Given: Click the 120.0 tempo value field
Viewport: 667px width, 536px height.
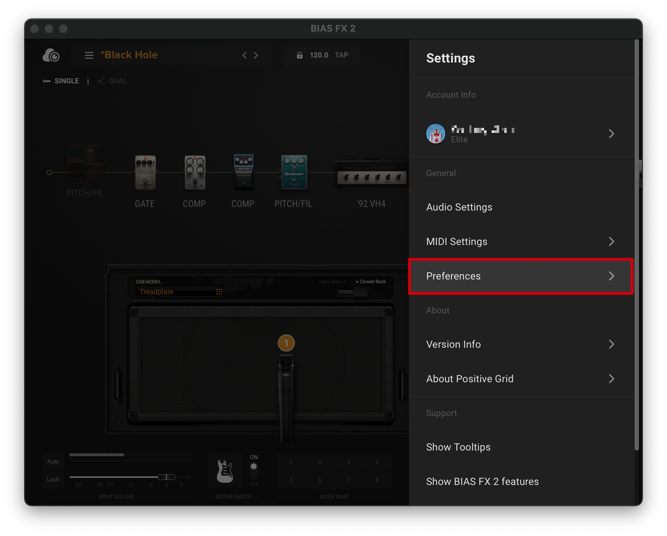Looking at the screenshot, I should [x=319, y=55].
